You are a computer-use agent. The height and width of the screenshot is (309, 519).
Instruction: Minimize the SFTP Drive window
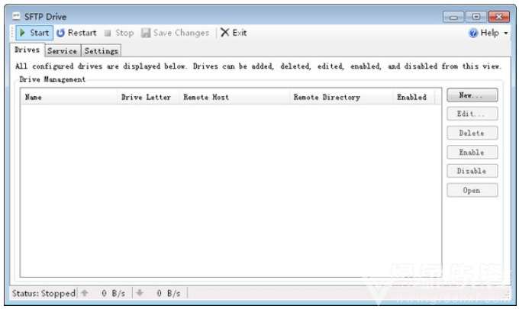[x=453, y=17]
